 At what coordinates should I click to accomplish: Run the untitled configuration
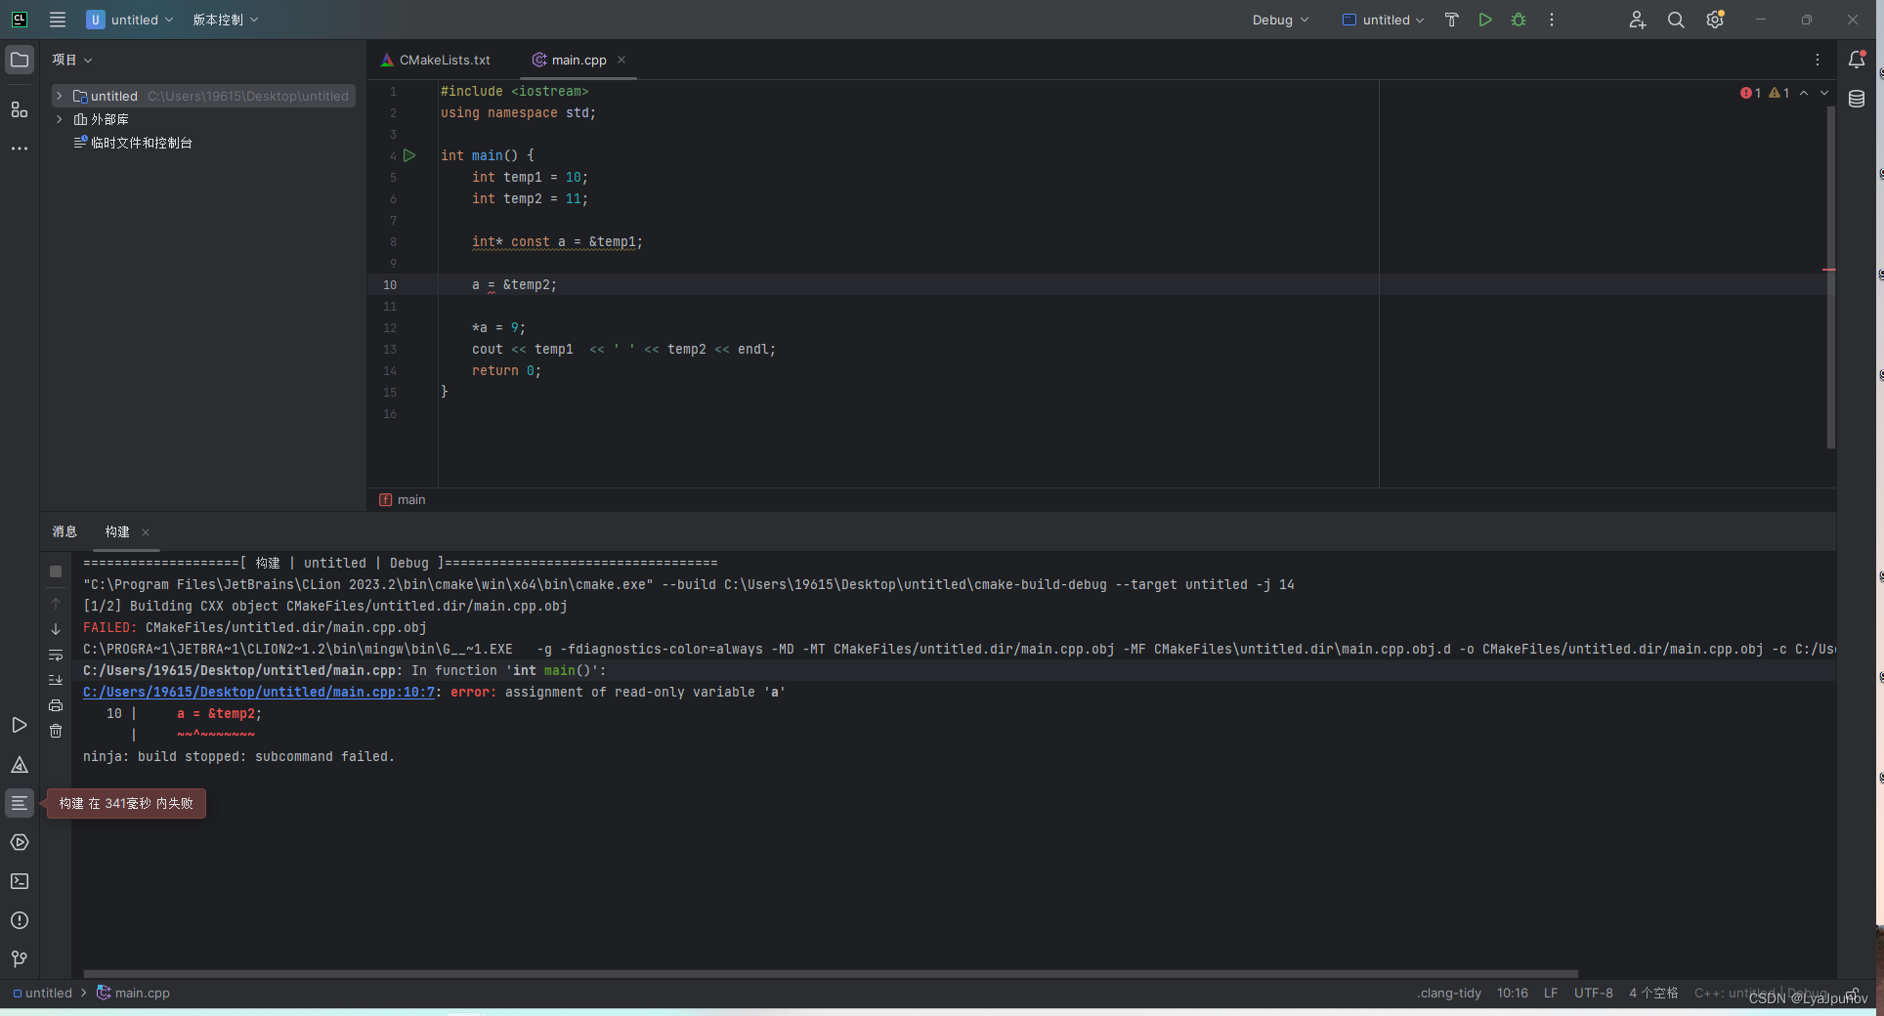click(1485, 20)
